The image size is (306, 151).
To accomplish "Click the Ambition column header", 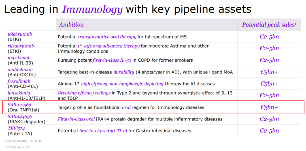I will pyautogui.click(x=71, y=25).
